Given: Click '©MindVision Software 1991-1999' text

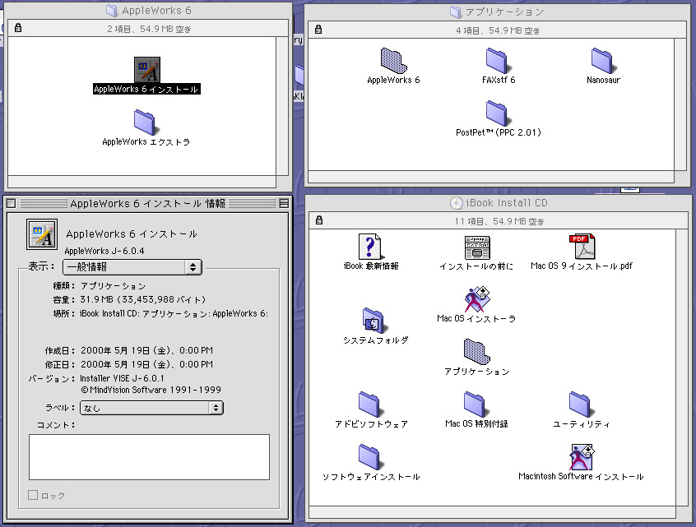Looking at the screenshot, I should tap(151, 390).
